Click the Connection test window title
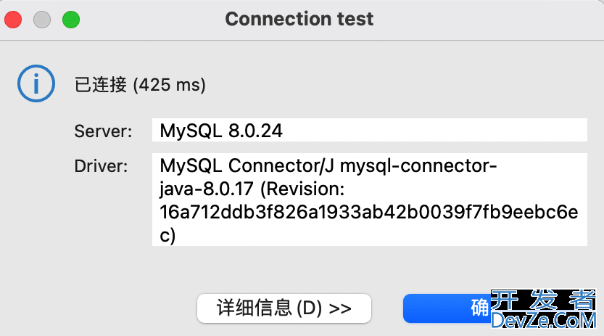This screenshot has width=604, height=336. (x=299, y=19)
